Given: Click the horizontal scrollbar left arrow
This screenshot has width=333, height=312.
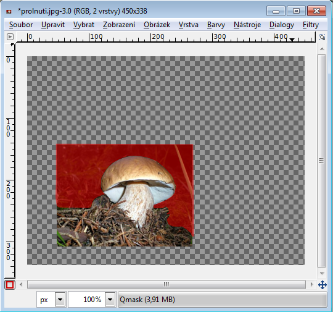Looking at the screenshot, I should pos(21,284).
